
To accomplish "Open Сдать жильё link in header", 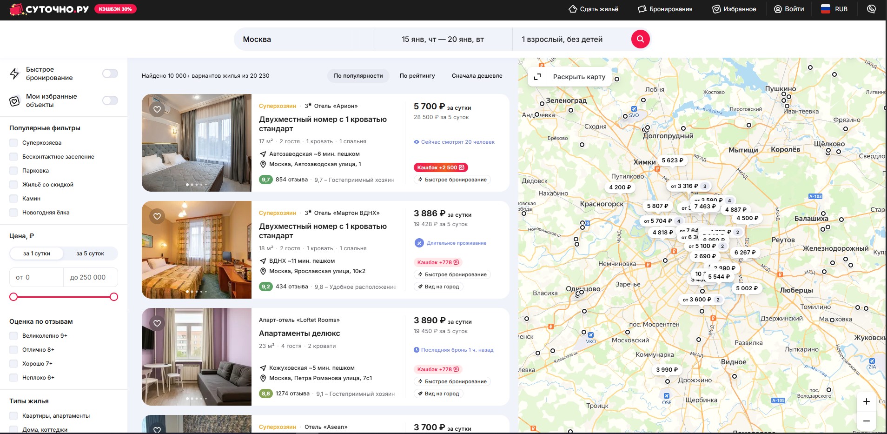I will (x=593, y=9).
